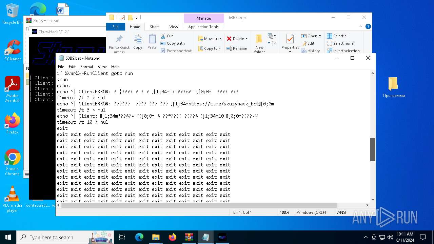The height and width of the screenshot is (244, 434).
Task: Open CCleaner desktop shortcut
Action: pyautogui.click(x=13, y=50)
